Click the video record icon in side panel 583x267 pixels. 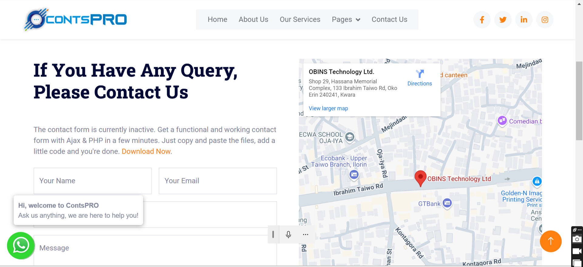(x=577, y=251)
